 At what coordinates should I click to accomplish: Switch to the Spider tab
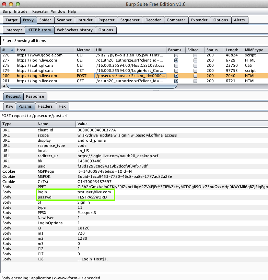tap(45, 20)
